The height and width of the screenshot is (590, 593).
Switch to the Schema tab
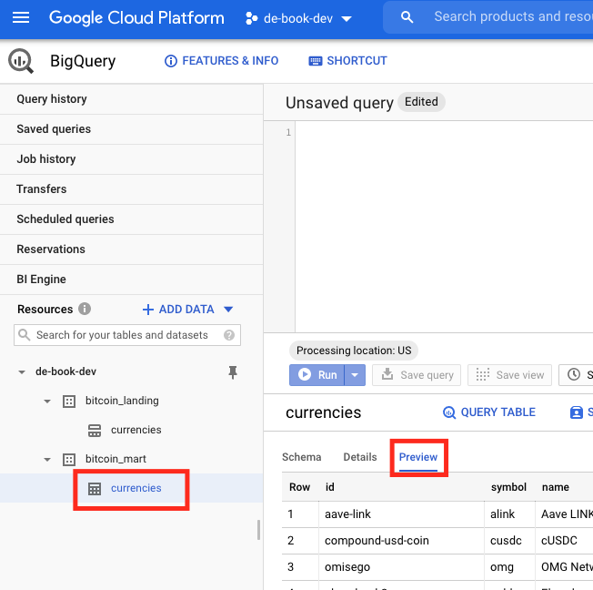[301, 457]
